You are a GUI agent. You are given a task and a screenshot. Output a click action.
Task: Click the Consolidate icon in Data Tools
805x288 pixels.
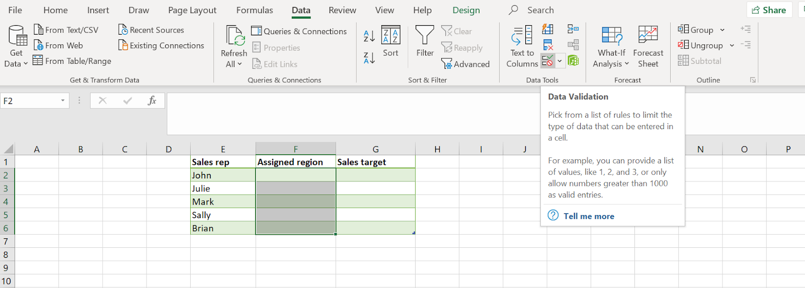click(573, 30)
